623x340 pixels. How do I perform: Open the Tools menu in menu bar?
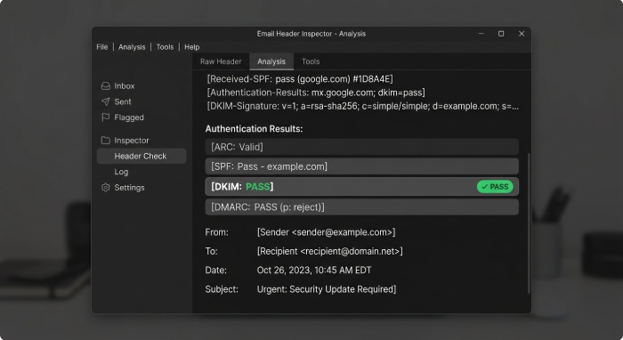point(165,47)
